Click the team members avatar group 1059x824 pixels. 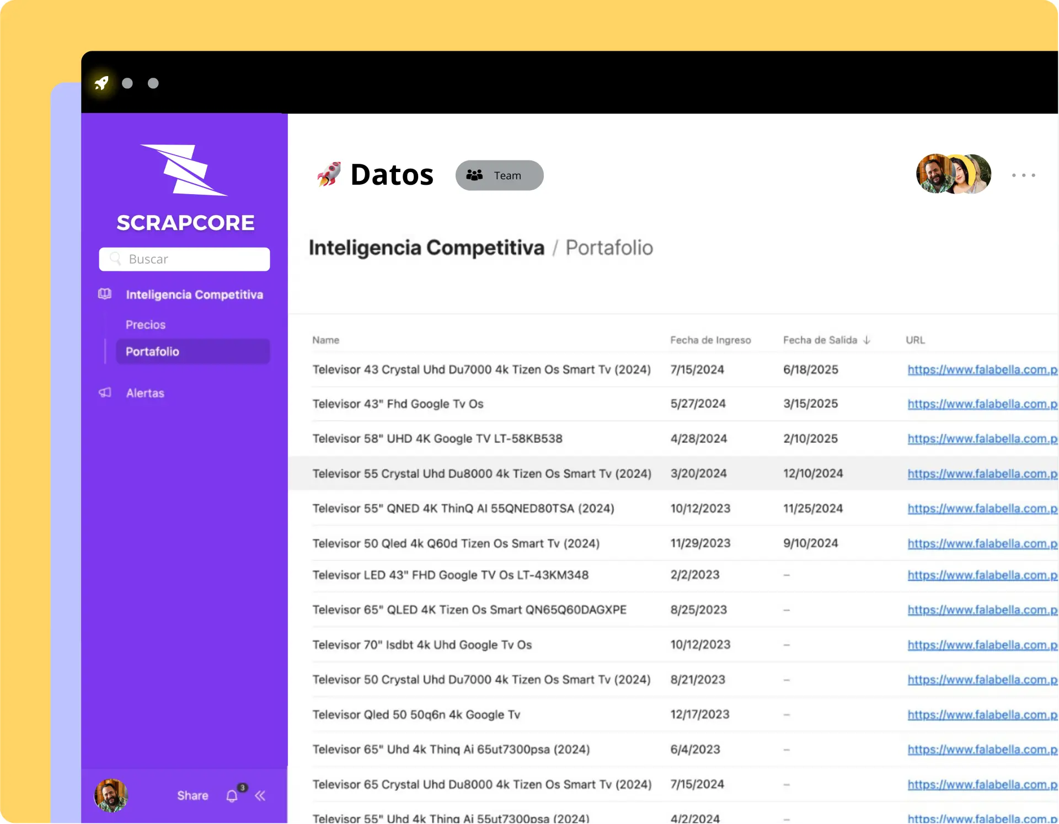953,174
